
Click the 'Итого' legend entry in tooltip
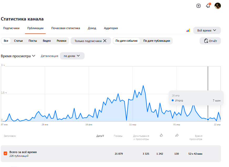pyautogui.click(x=177, y=101)
